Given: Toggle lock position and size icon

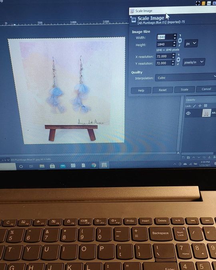Looking at the screenshot, I should (x=200, y=106).
